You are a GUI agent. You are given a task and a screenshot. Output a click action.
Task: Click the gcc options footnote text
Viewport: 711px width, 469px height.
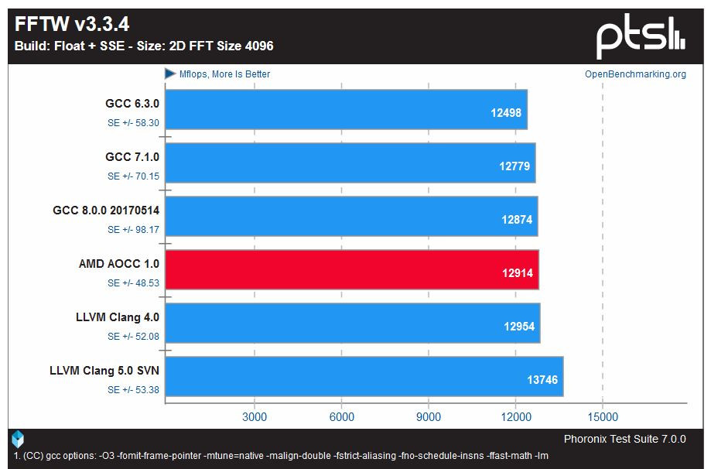(281, 455)
